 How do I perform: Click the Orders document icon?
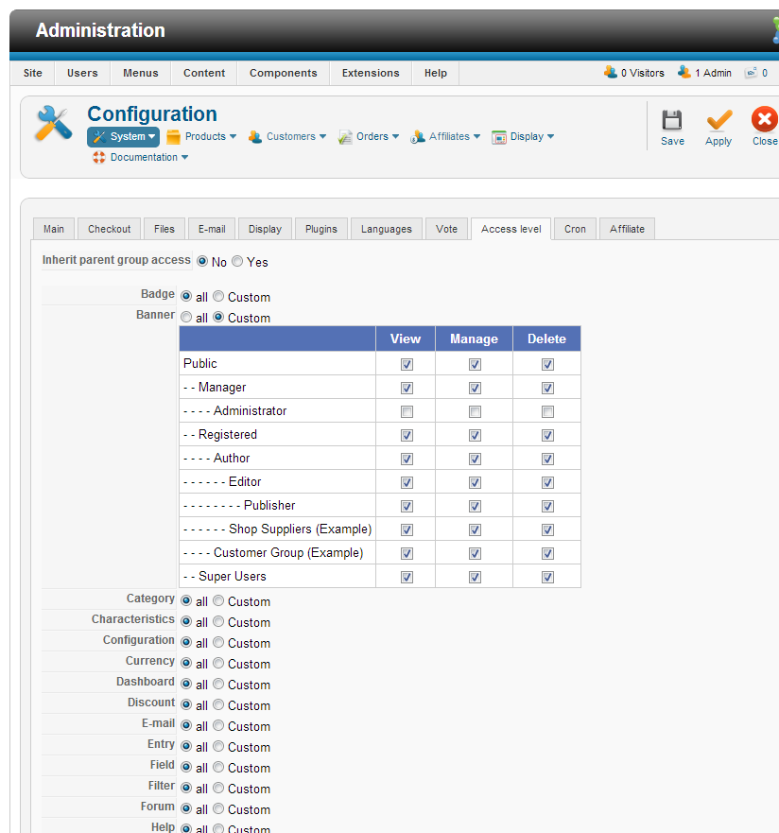pyautogui.click(x=345, y=137)
